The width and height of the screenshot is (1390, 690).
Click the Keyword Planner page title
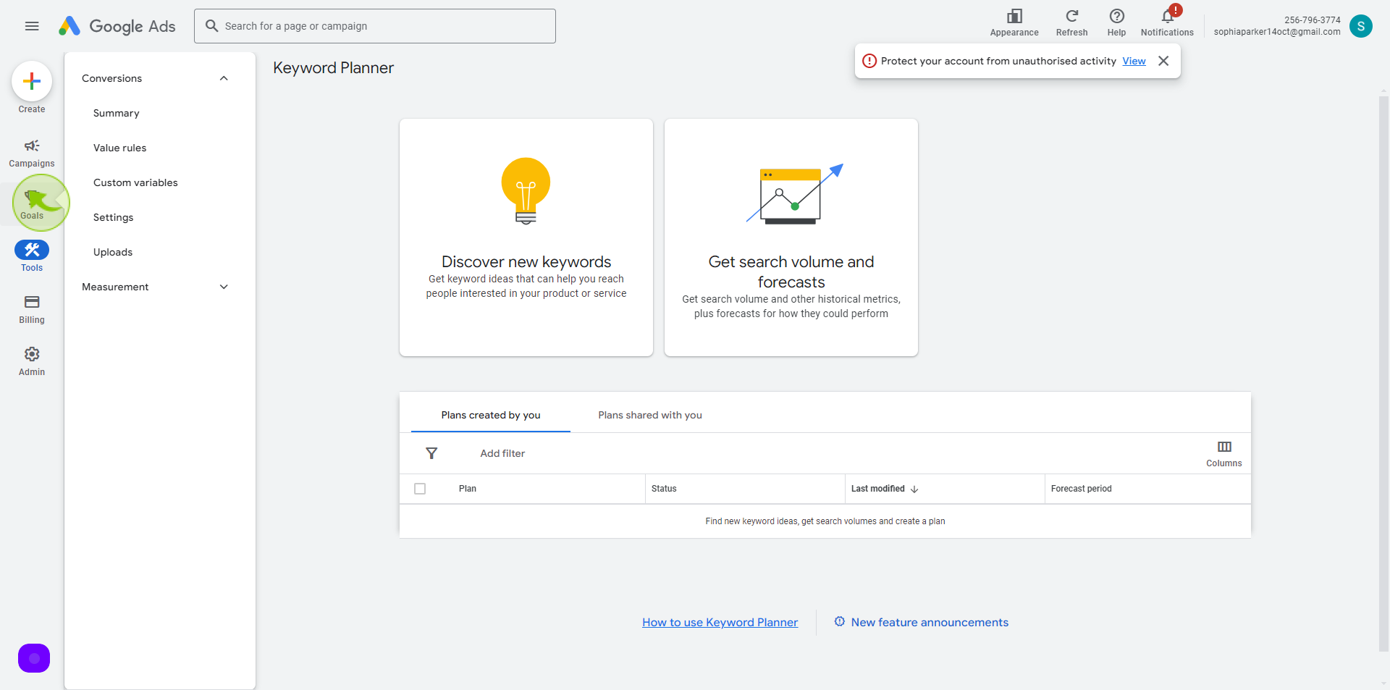pyautogui.click(x=333, y=68)
